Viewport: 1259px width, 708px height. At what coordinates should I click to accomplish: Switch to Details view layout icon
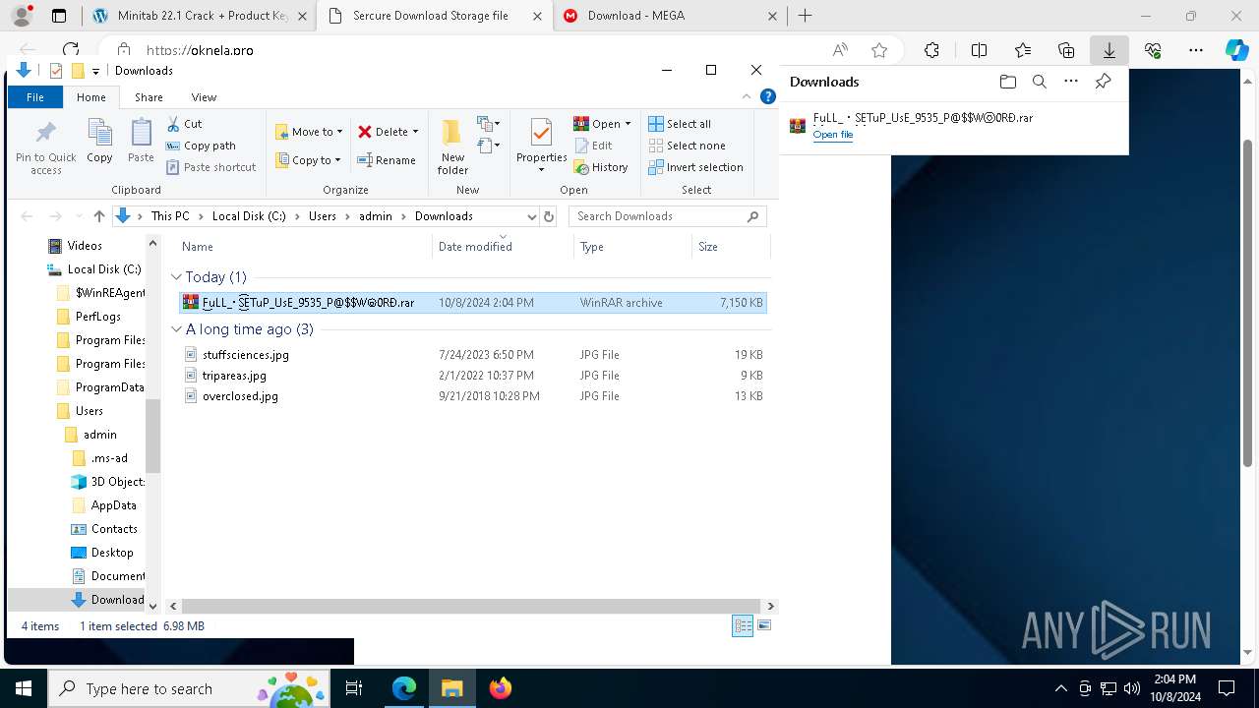[743, 626]
